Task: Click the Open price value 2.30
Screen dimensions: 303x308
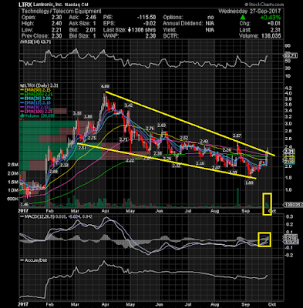Action: click(56, 18)
